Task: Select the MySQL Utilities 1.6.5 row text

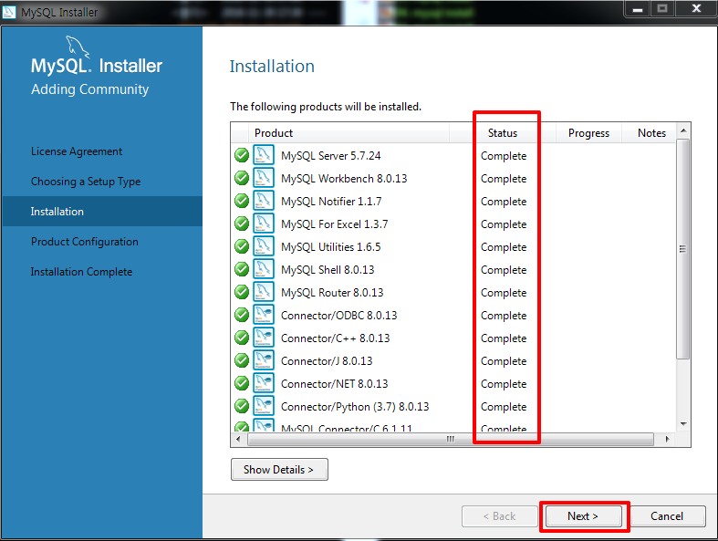Action: tap(330, 247)
